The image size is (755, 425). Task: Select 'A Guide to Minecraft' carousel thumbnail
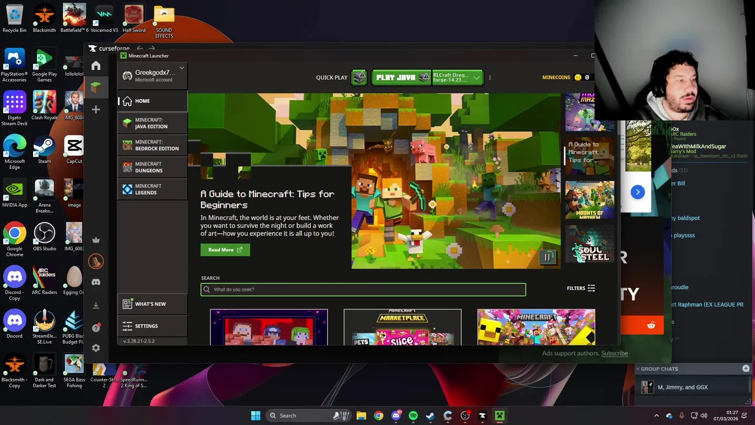[x=589, y=156]
